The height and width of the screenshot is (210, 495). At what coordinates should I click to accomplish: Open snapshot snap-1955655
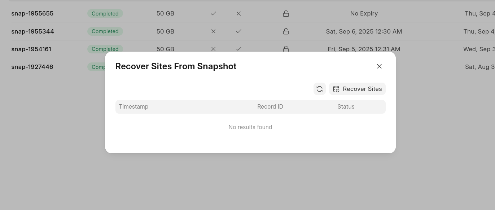32,14
